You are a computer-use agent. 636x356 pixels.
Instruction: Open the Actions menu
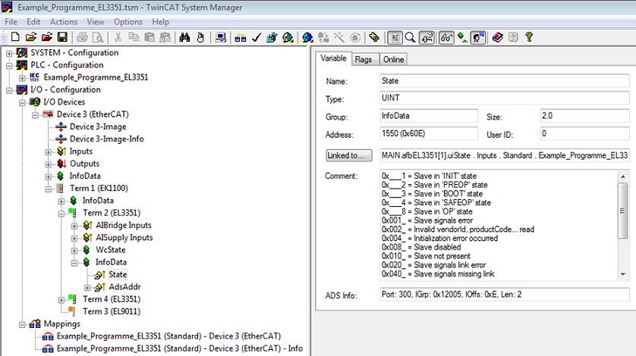click(x=63, y=22)
